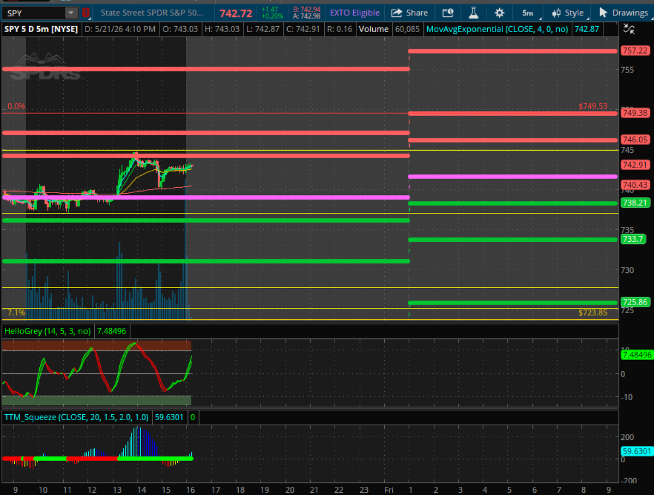Click the green 733.7 price axis label
The height and width of the screenshot is (495, 654).
(x=633, y=239)
